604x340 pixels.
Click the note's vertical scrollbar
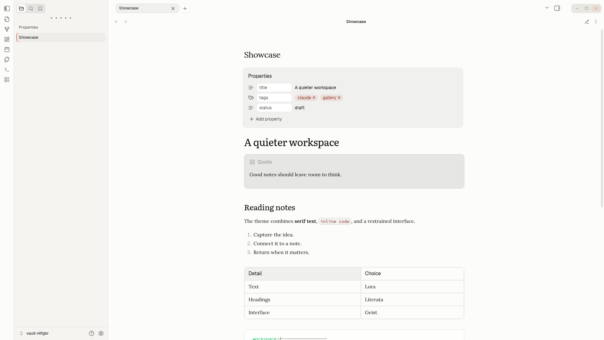click(x=602, y=118)
